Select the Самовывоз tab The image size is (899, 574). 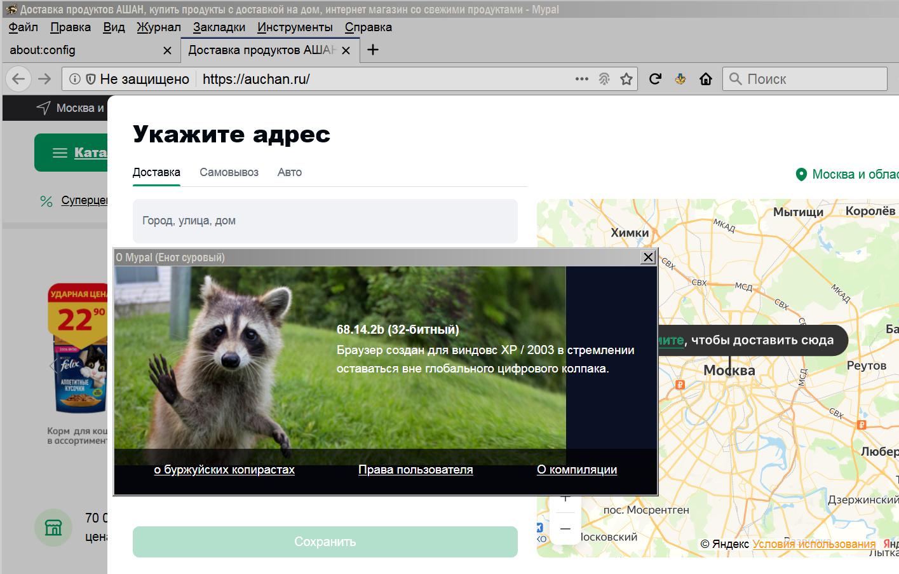tap(229, 172)
